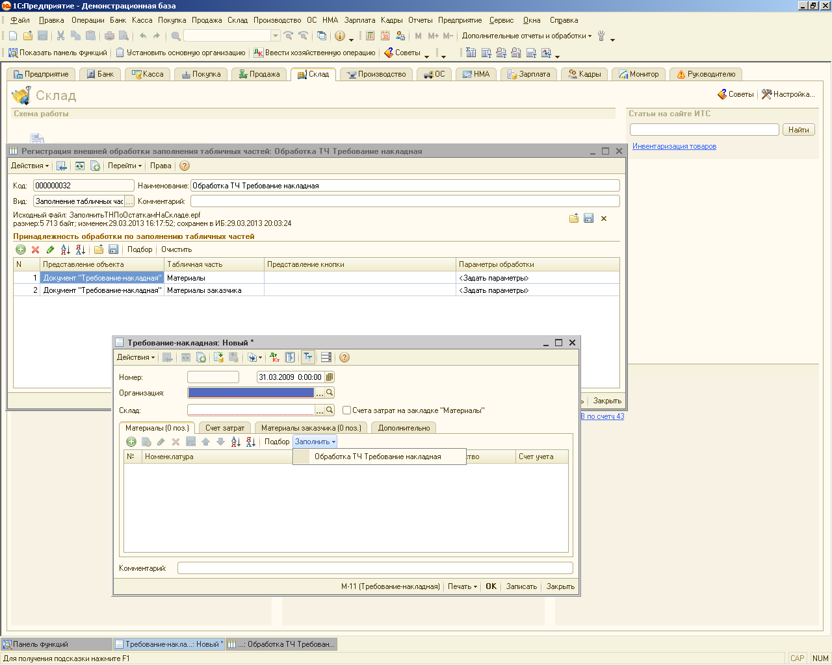The height and width of the screenshot is (665, 832).
Task: Toggle Счета затрат на закладке Материалы checkbox
Action: pyautogui.click(x=346, y=410)
